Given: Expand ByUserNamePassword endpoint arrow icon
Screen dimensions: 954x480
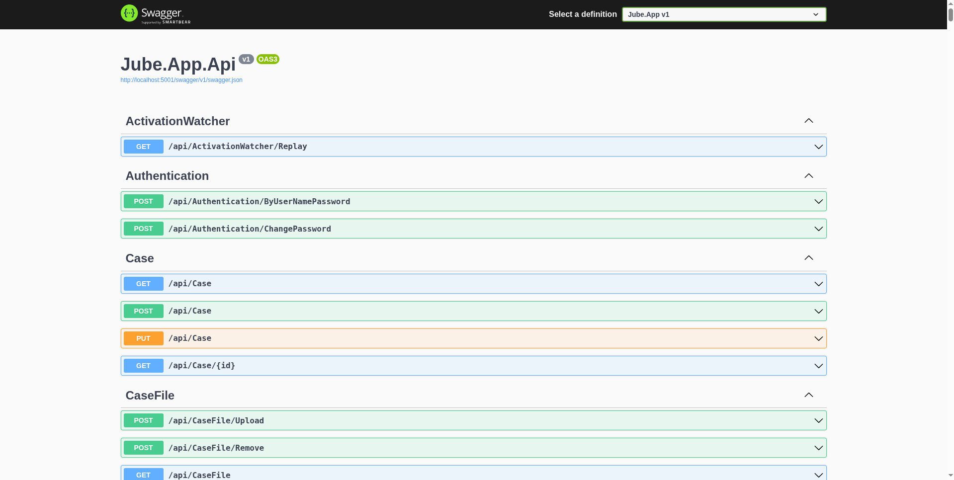Looking at the screenshot, I should (818, 201).
